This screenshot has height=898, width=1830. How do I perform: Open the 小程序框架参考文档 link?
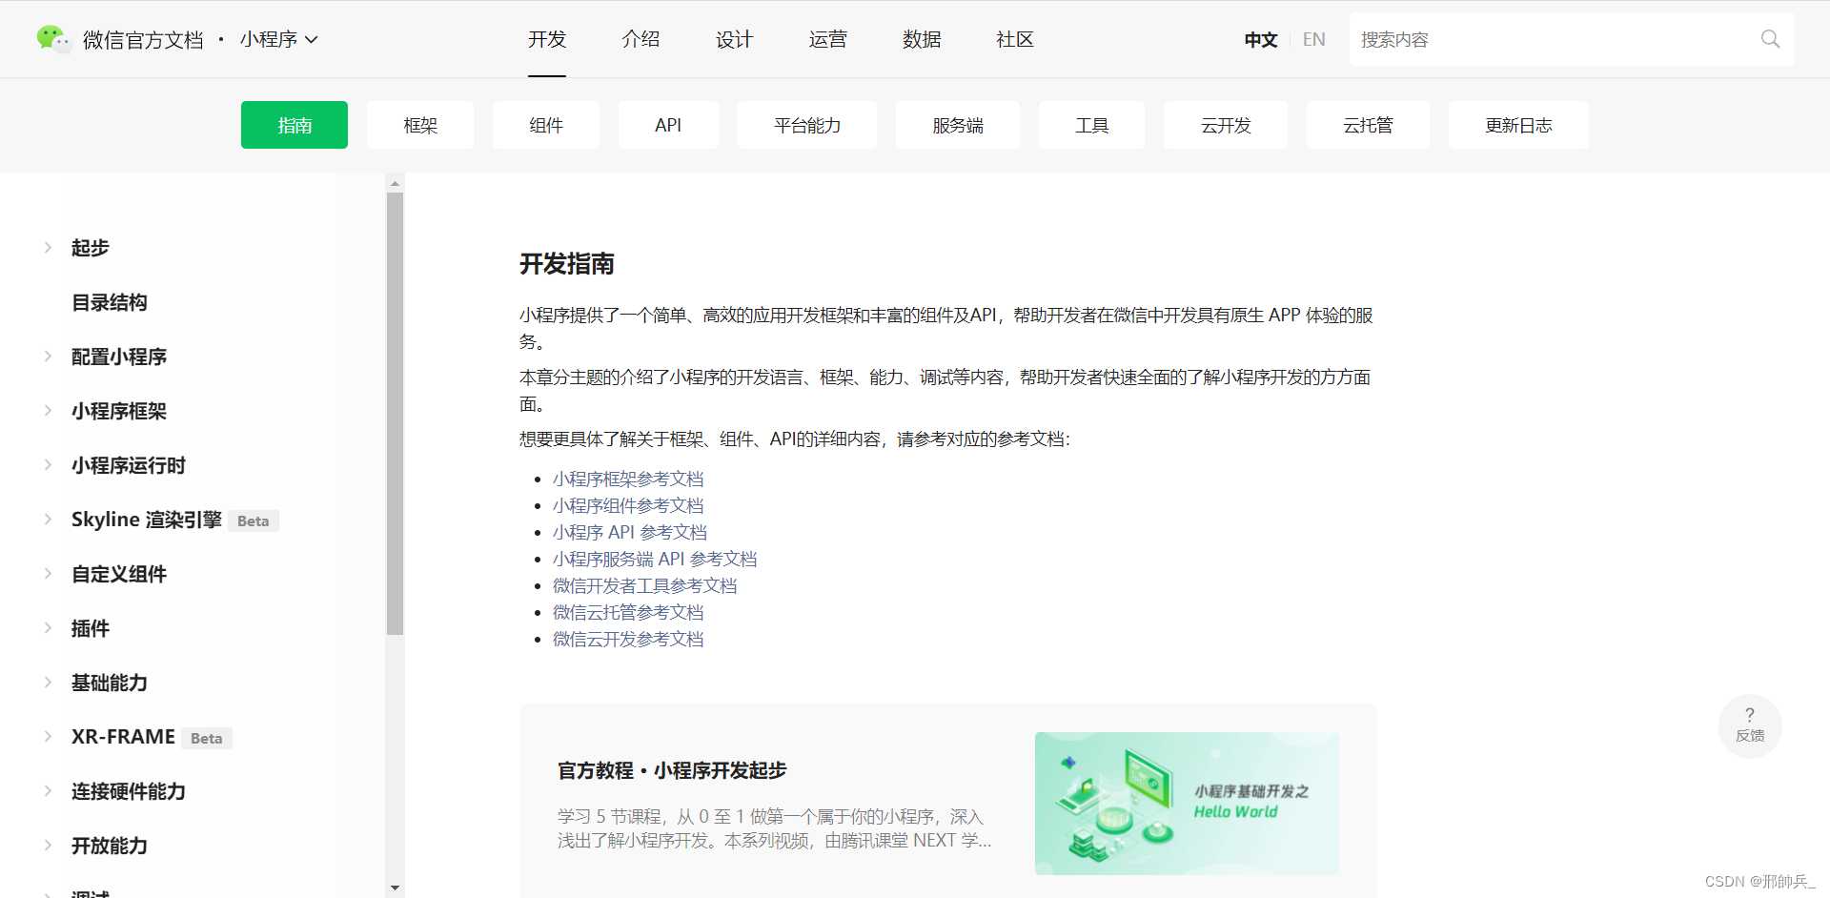tap(628, 479)
